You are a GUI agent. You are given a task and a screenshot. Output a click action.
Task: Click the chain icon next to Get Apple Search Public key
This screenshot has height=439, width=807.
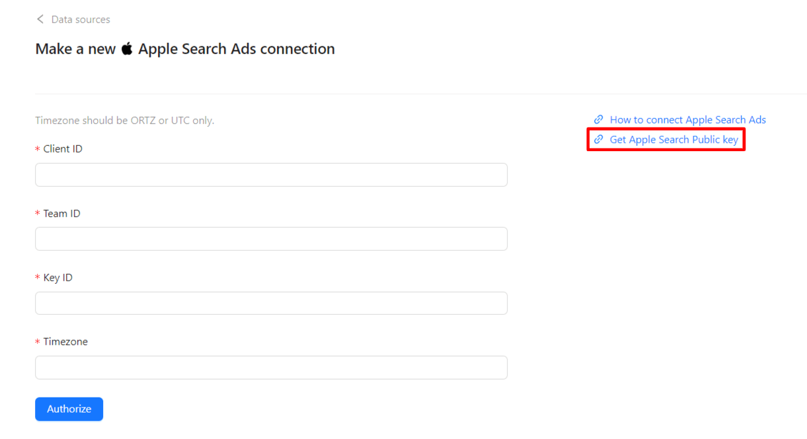tap(598, 139)
